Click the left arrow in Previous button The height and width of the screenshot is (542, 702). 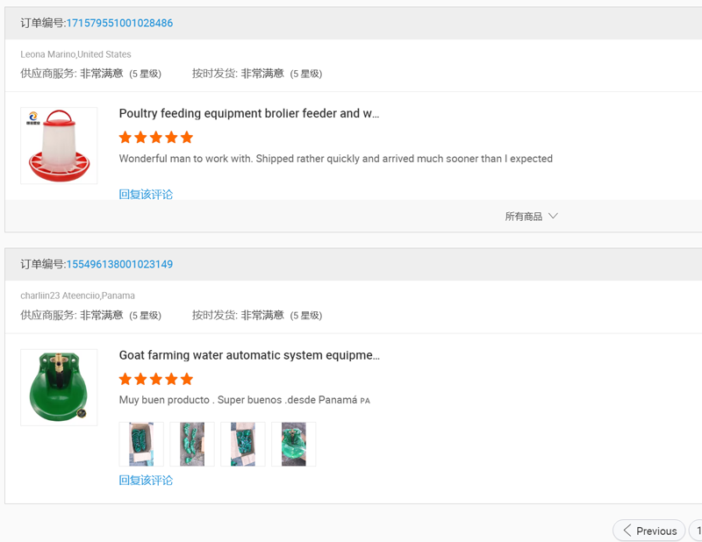627,531
